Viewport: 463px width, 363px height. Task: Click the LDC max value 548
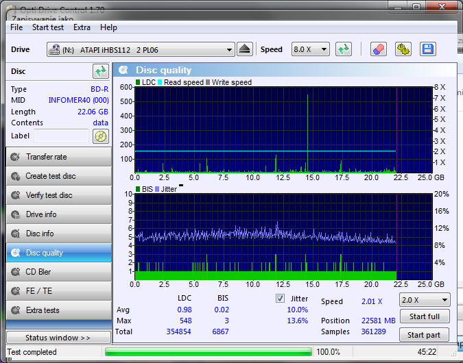186,321
